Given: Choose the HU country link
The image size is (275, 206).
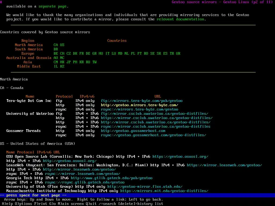Looking at the screenshot, I should 101,54.
